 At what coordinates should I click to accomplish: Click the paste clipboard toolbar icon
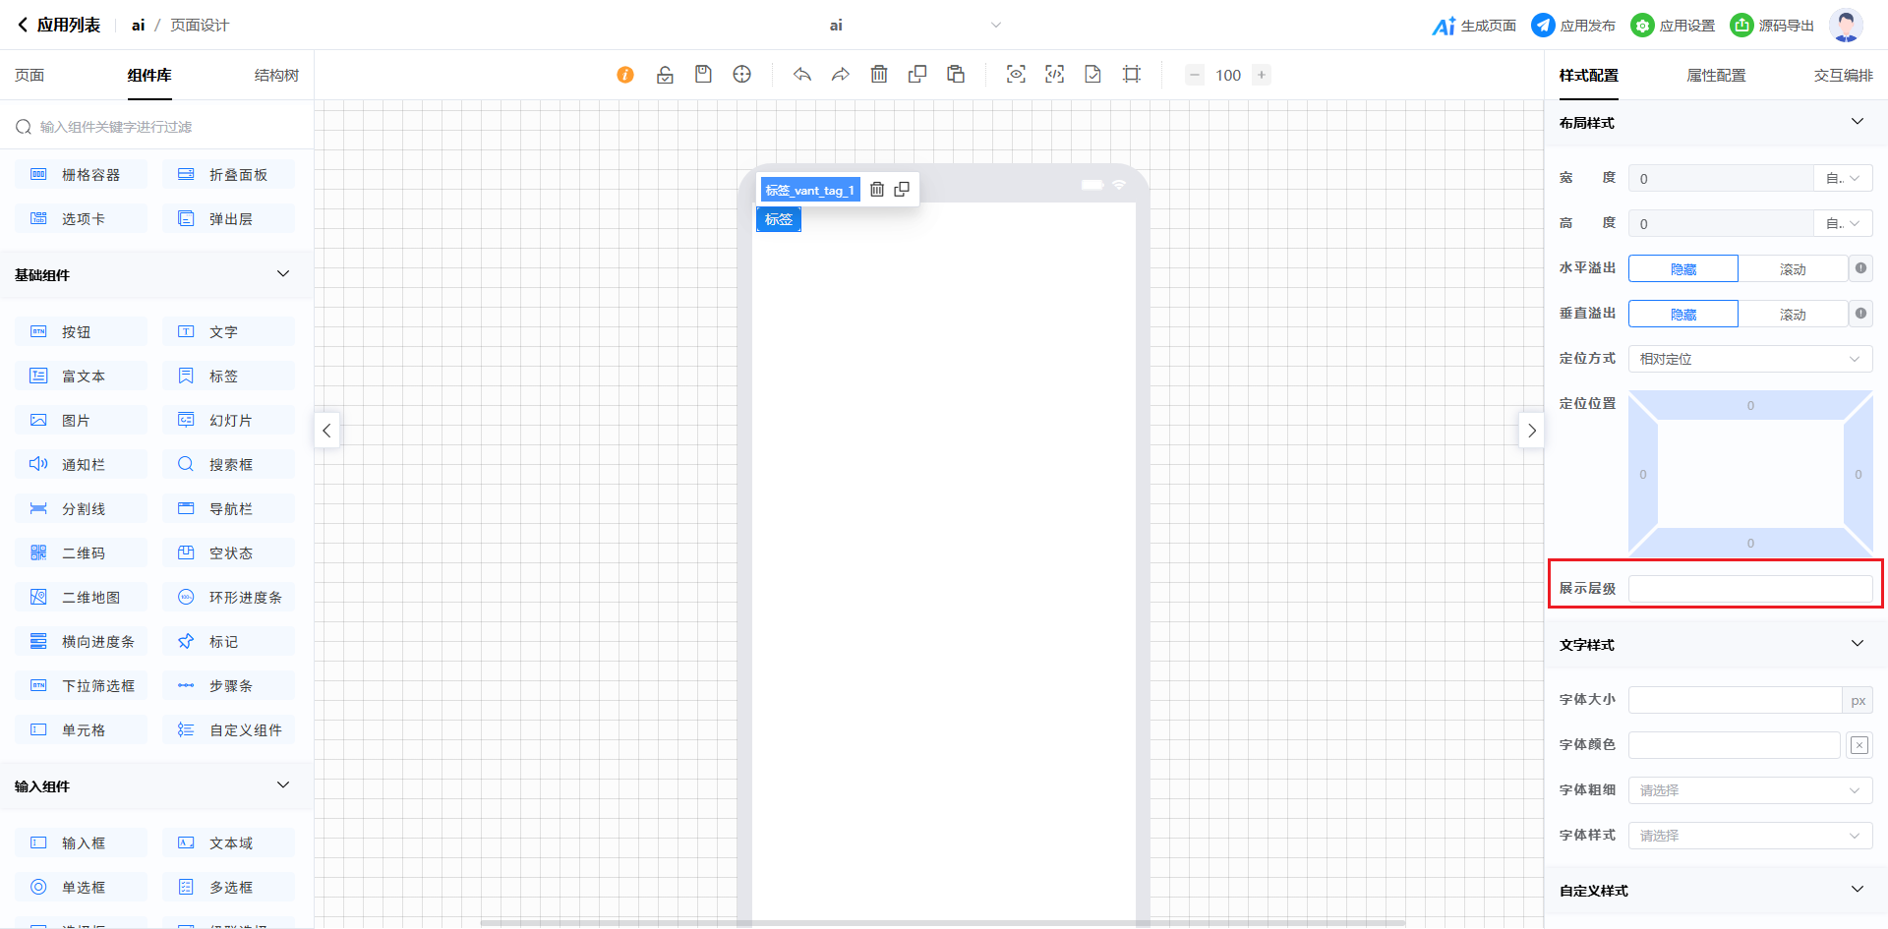tap(956, 75)
